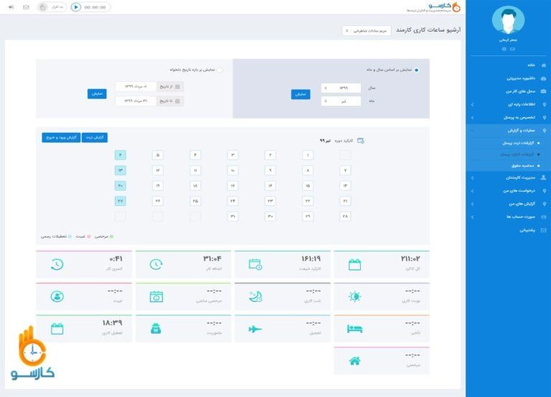Open داشبورد مدیریتی in the sidebar
This screenshot has width=551, height=397.
click(521, 78)
